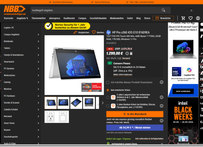Open 'Info Lieferzeiten & Verfügbarkeiten' link
This screenshot has width=203, height=147.
click(149, 139)
